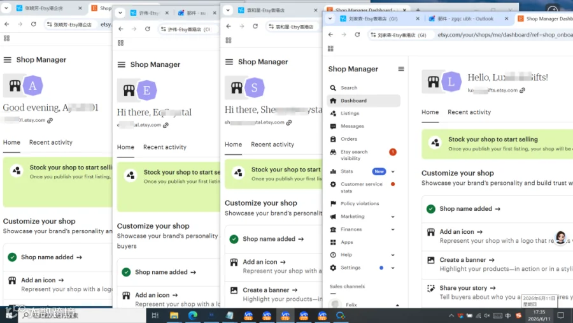The image size is (573, 323).
Task: Click the L shop avatar in the front window
Action: coord(451,82)
